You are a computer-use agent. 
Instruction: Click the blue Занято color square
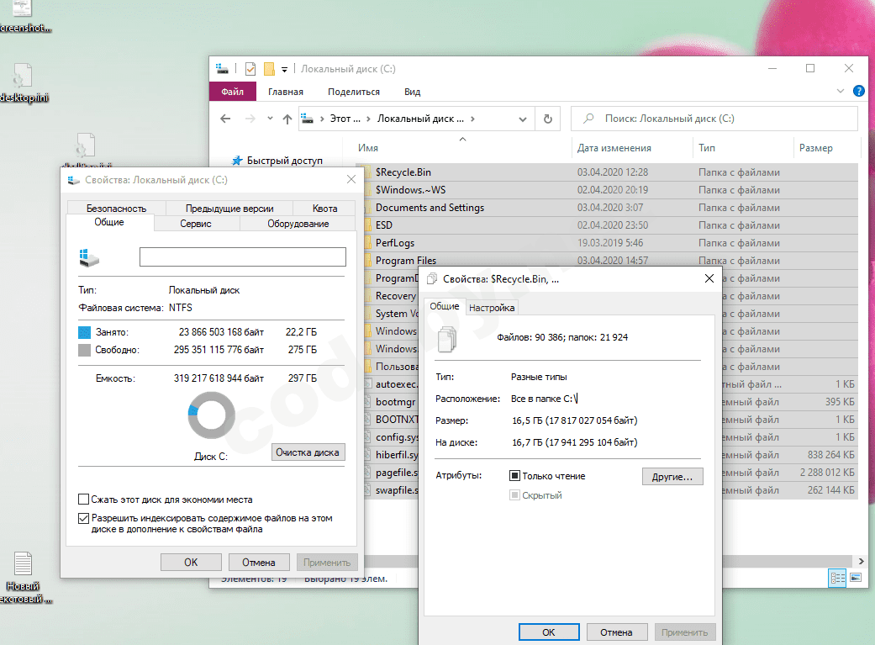[84, 332]
